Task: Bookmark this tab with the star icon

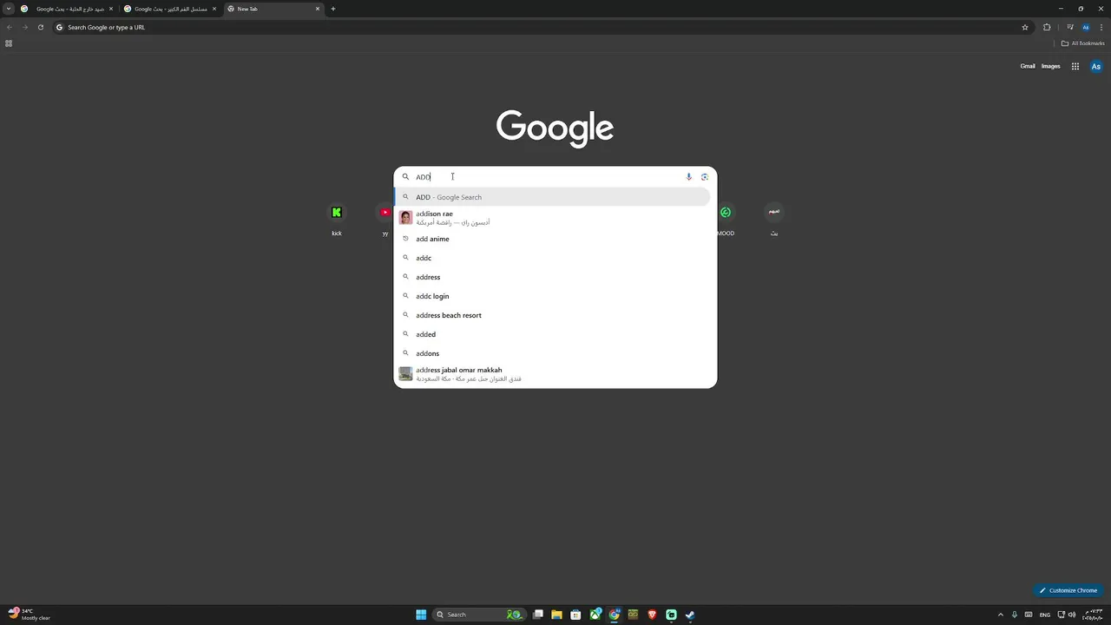Action: tap(1025, 27)
